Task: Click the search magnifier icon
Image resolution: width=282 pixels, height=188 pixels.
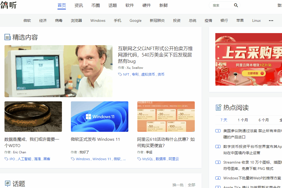Action: tap(236, 5)
